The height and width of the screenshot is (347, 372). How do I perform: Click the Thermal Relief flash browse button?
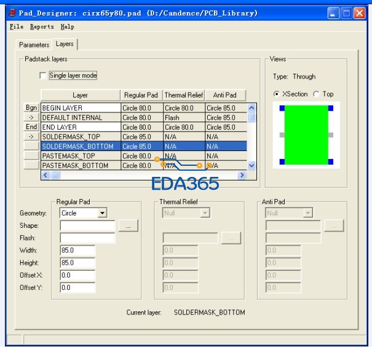pos(231,238)
